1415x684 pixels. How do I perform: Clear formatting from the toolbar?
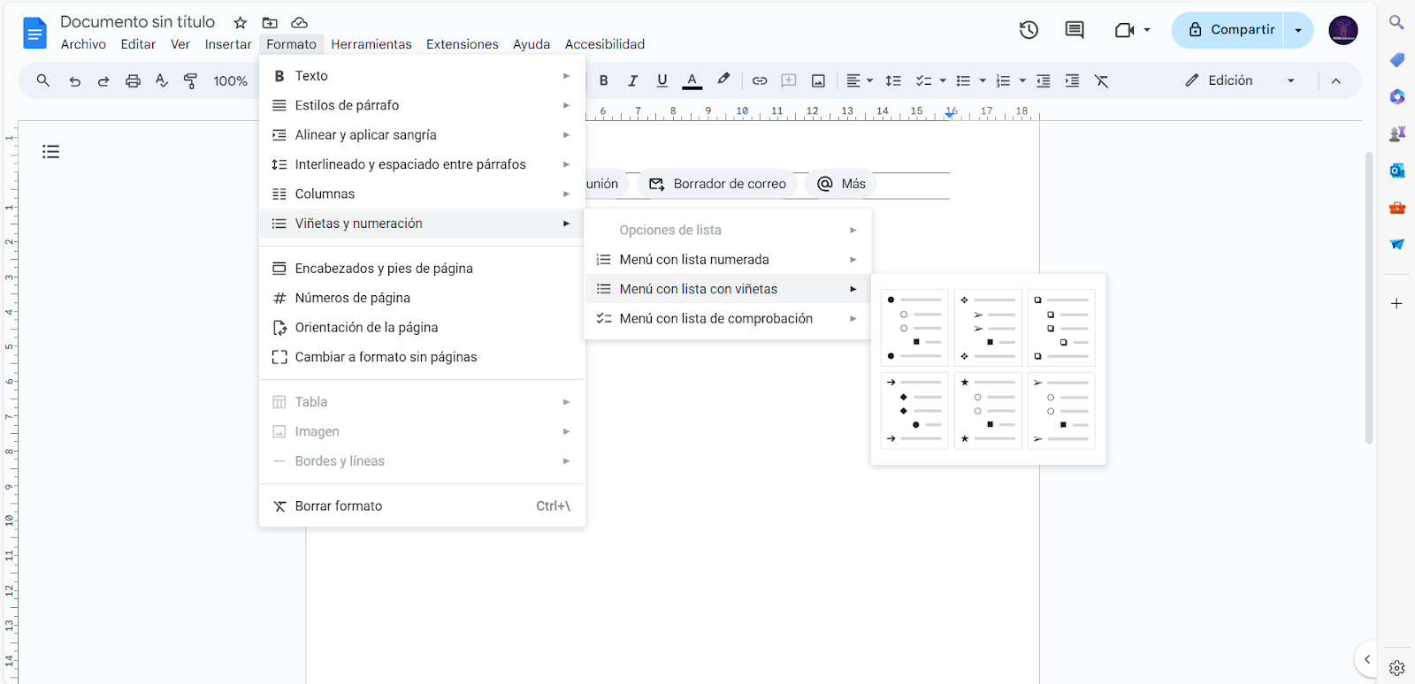1101,80
